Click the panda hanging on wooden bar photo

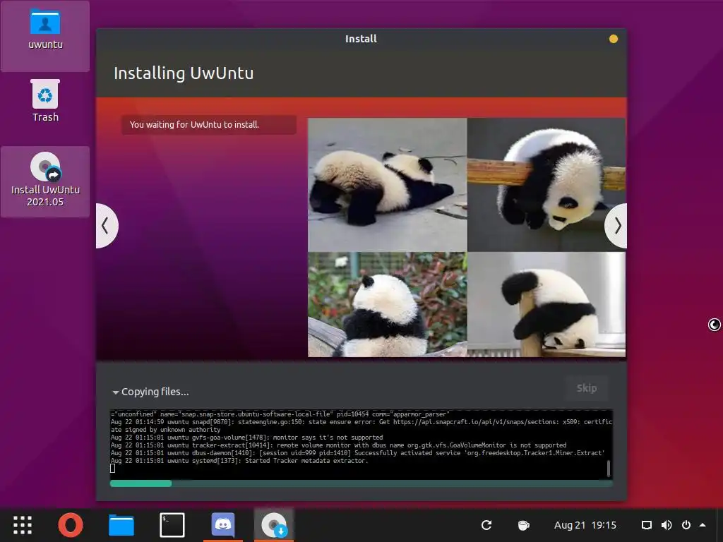[546, 185]
